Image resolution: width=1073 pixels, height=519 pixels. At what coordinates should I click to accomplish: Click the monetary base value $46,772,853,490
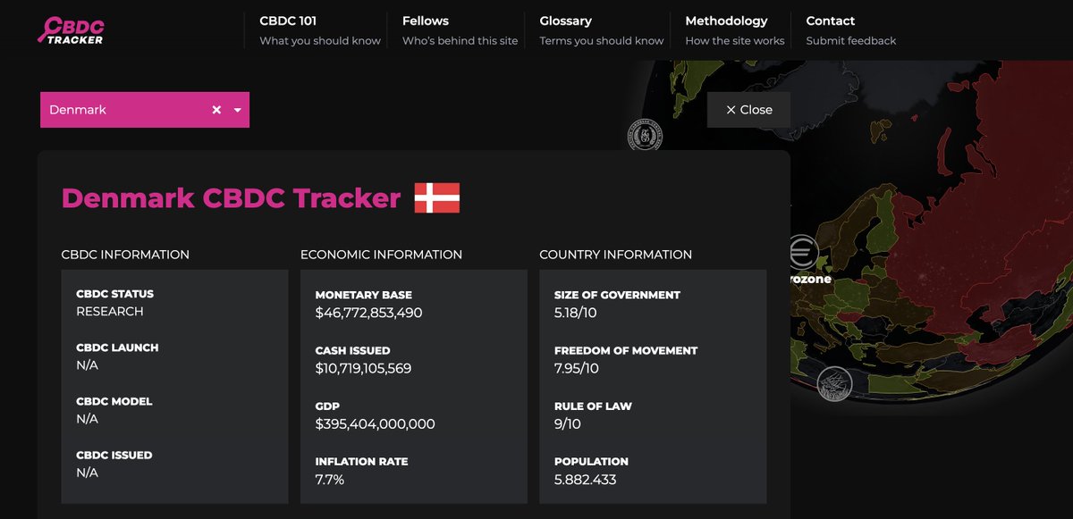(368, 313)
